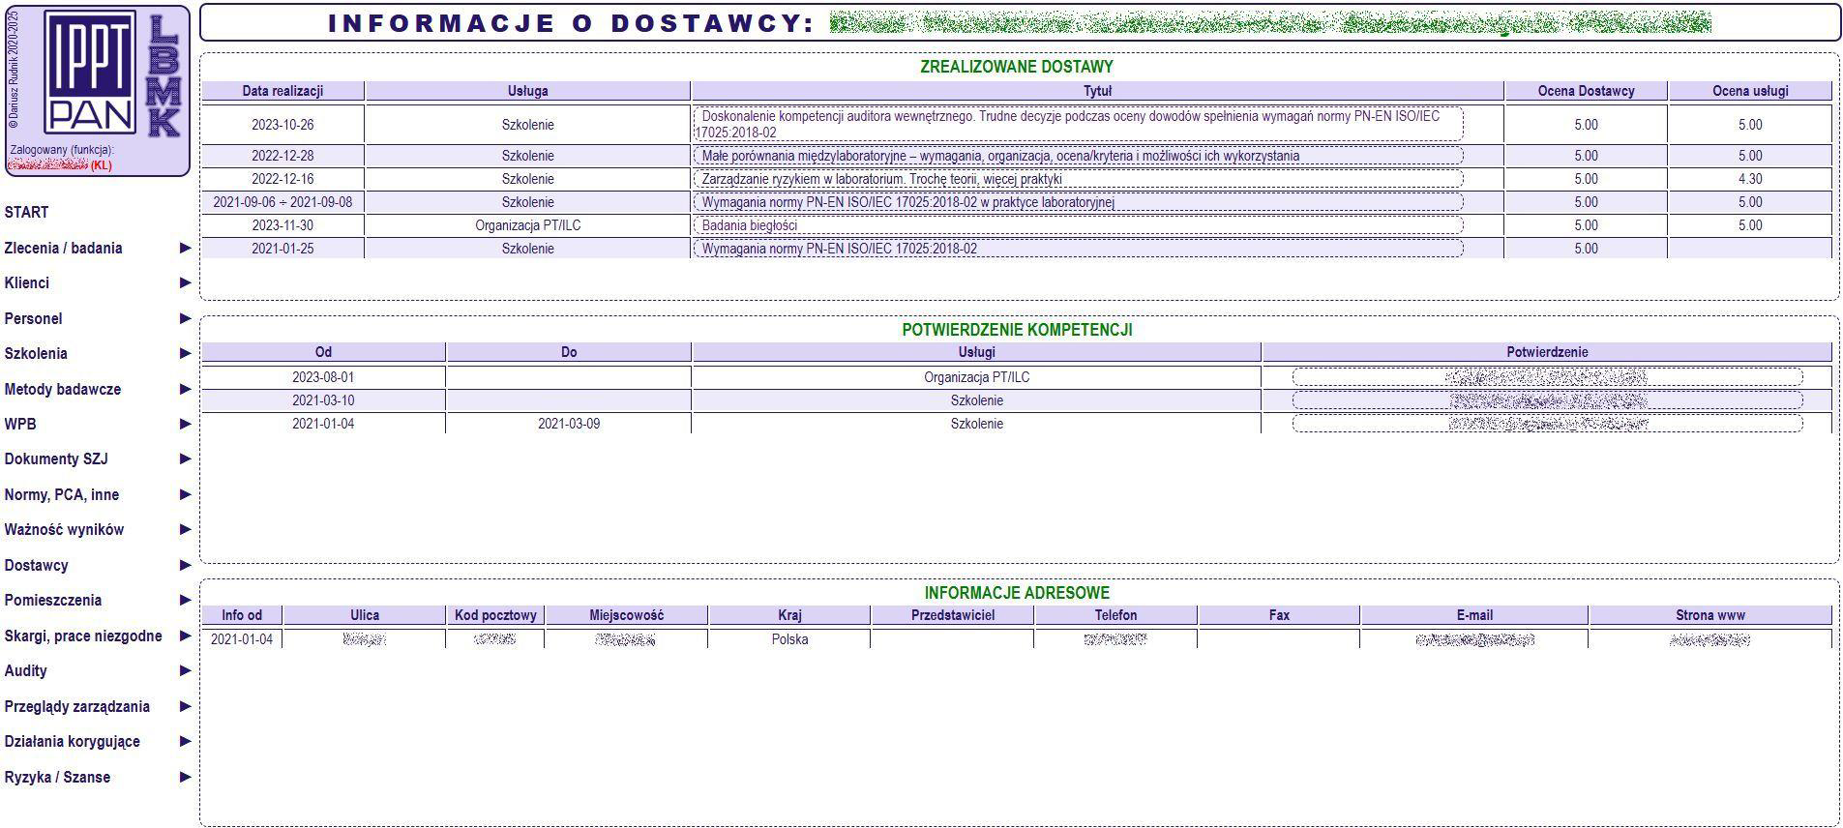The width and height of the screenshot is (1843, 828).
Task: Open the START menu item
Action: pyautogui.click(x=26, y=213)
